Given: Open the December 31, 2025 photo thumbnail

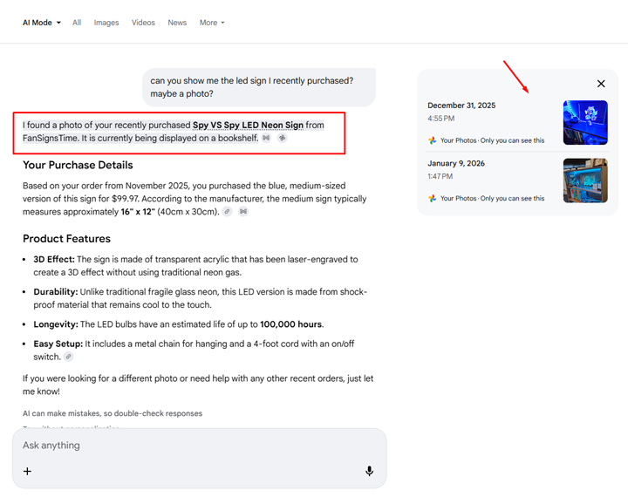Looking at the screenshot, I should pos(585,122).
